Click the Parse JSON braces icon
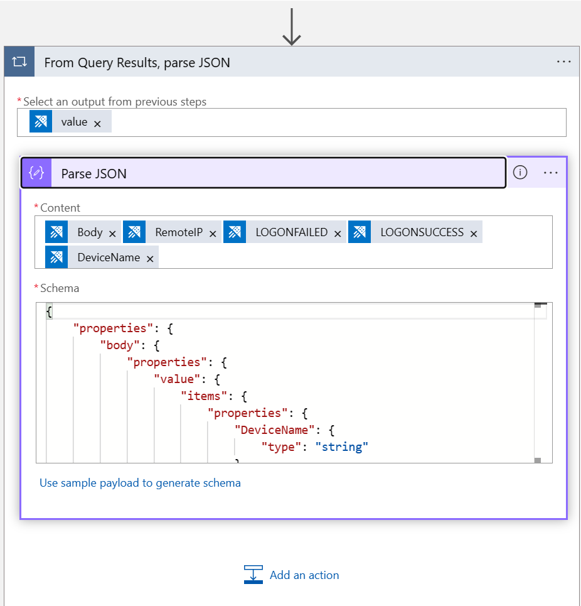The image size is (581, 606). tap(36, 173)
